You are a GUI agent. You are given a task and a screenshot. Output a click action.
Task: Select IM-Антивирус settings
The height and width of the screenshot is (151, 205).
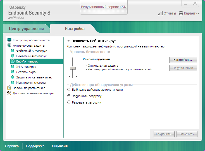pos(26,67)
